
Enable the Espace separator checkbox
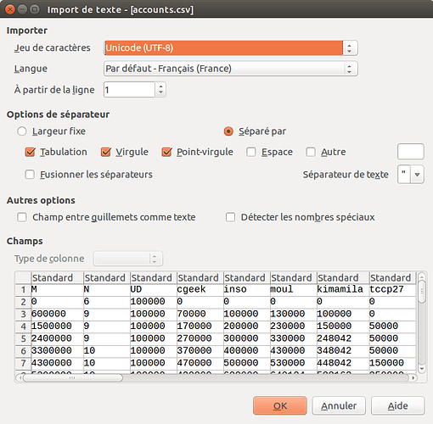pos(251,152)
